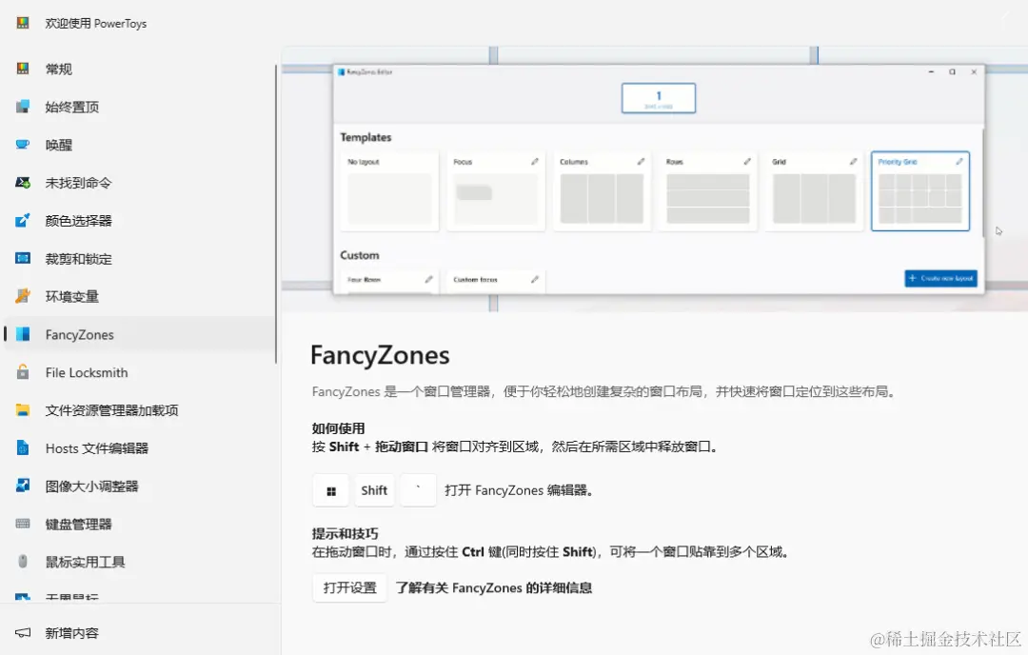Open the 环境变量 (Environment Variables) module
Image resolution: width=1028 pixels, height=655 pixels.
tap(23, 296)
